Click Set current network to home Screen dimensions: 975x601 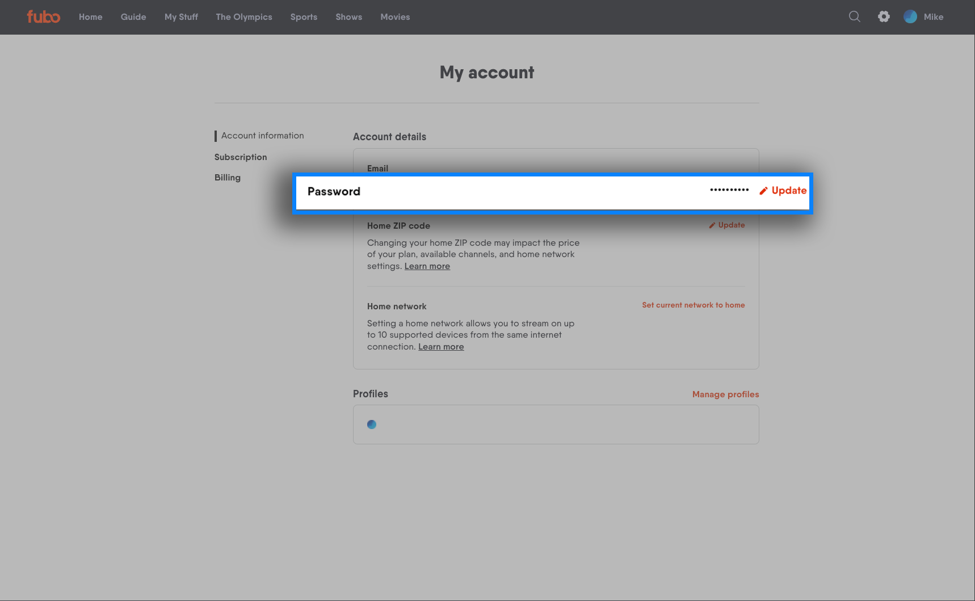[x=693, y=305]
